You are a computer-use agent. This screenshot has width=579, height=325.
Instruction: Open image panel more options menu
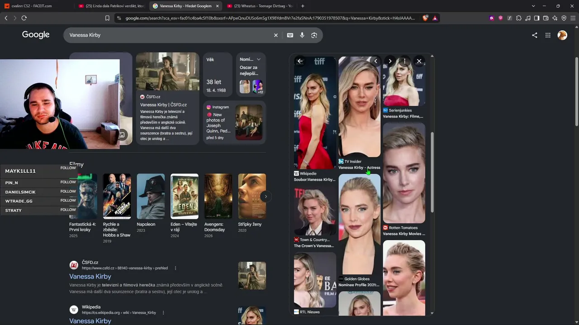[x=404, y=61]
